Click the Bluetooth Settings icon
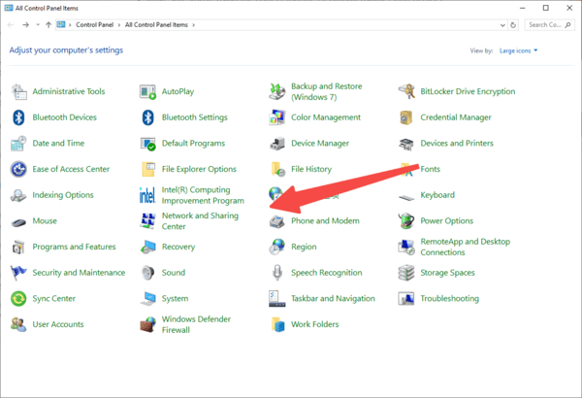The height and width of the screenshot is (398, 582). [x=147, y=117]
